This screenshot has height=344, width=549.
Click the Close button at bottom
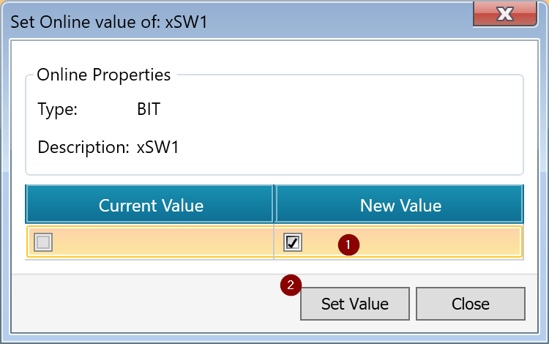click(470, 304)
